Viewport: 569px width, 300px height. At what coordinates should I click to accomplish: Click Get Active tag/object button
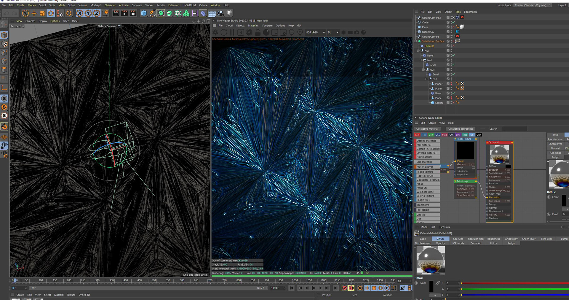(461, 129)
